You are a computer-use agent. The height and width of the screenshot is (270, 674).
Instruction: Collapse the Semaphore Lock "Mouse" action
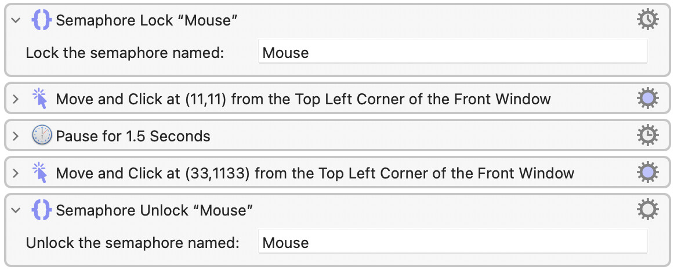point(16,20)
